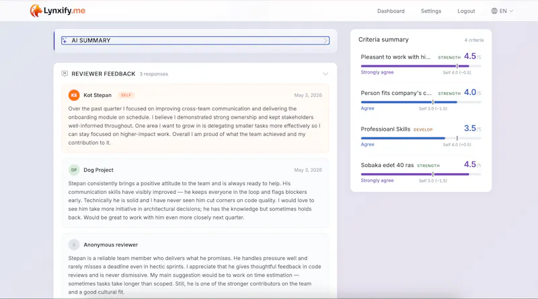Click the Person fits company's score bar

421,102
